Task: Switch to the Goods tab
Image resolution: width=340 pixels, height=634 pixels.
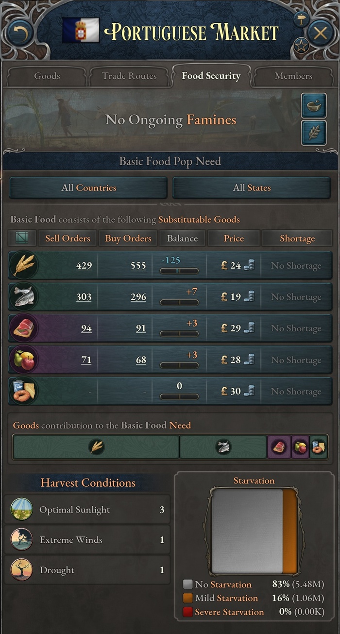Action: click(47, 76)
